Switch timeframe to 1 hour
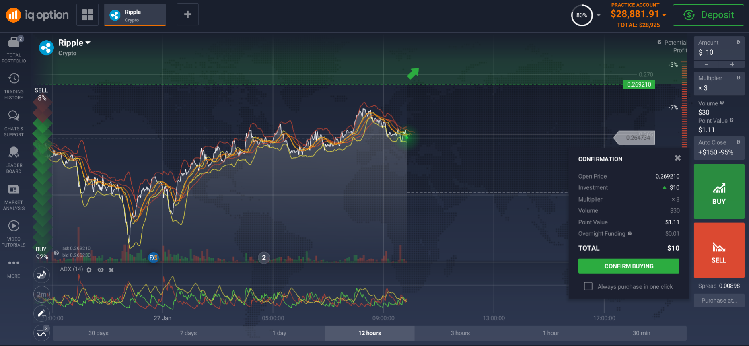This screenshot has height=346, width=749. (551, 333)
